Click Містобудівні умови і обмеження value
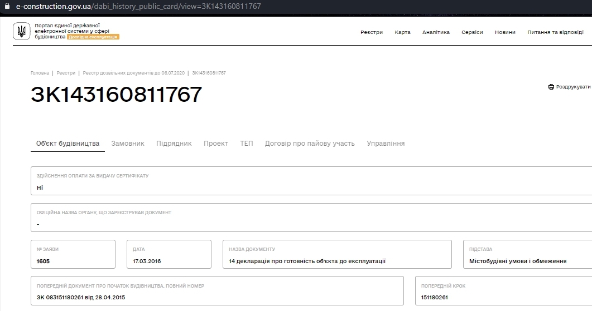 518,261
